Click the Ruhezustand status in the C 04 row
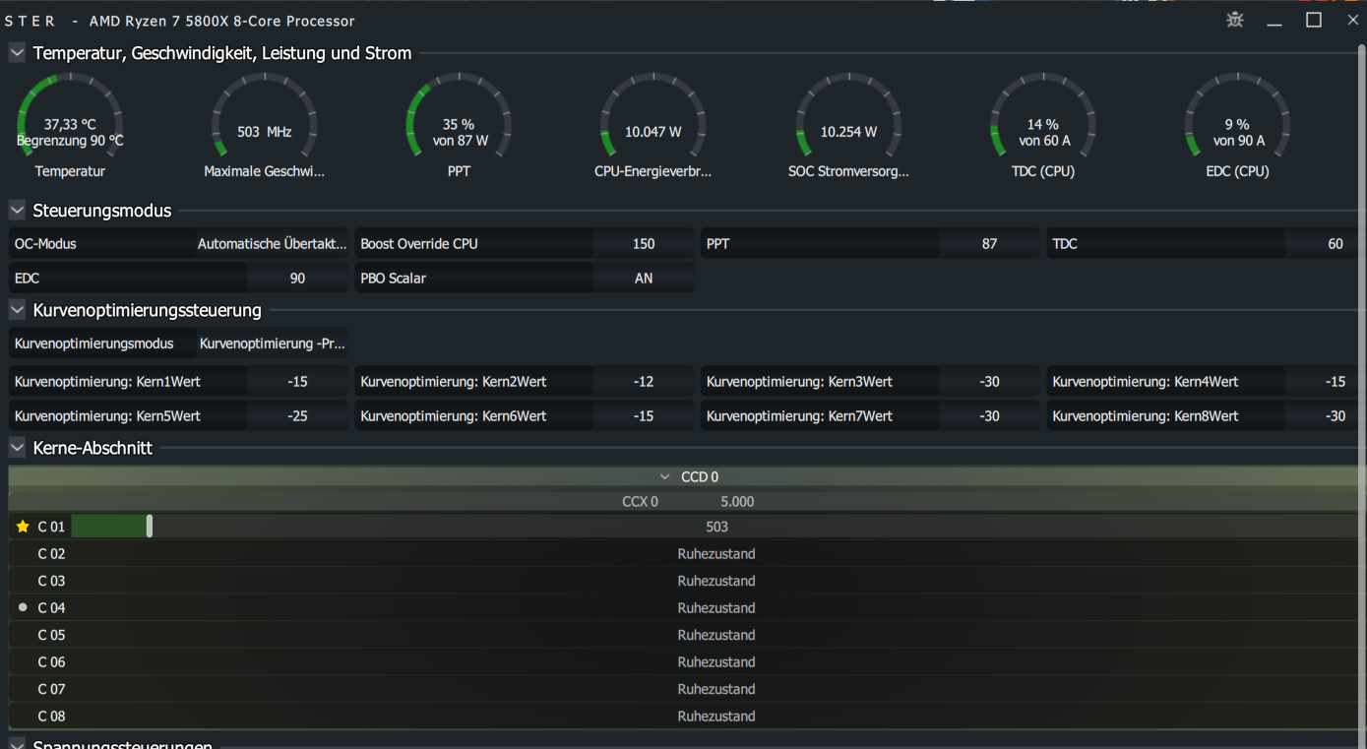This screenshot has height=749, width=1367. (x=716, y=607)
